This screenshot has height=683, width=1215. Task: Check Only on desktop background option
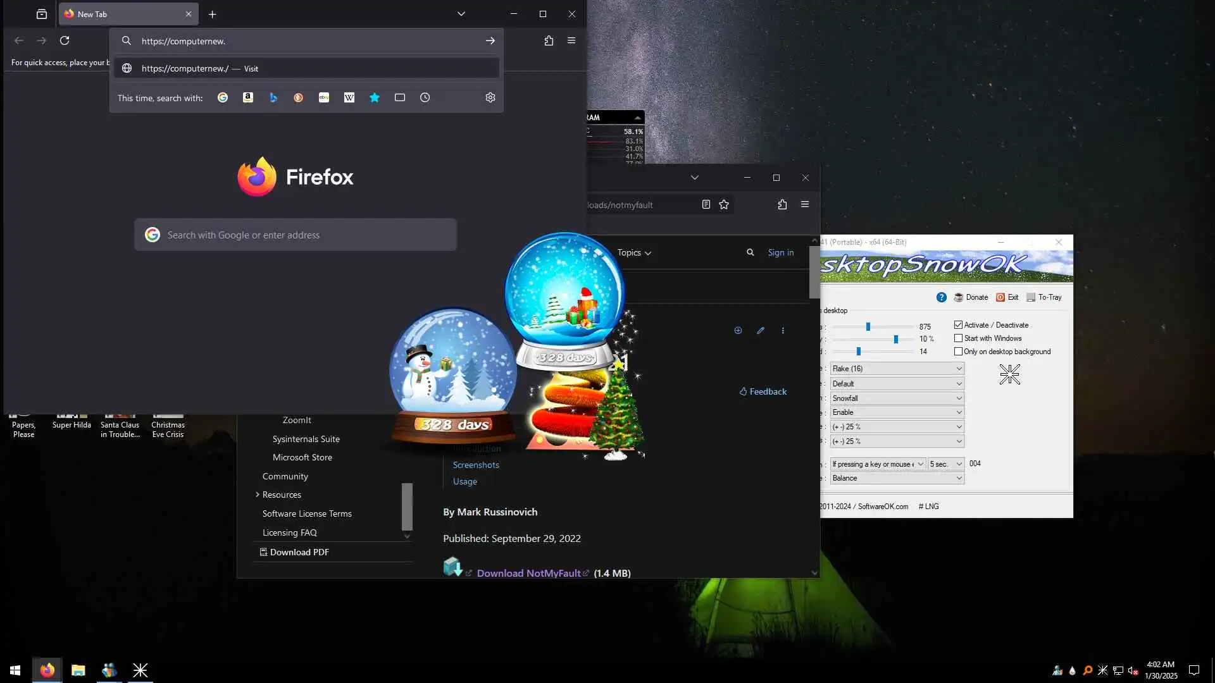pyautogui.click(x=958, y=352)
